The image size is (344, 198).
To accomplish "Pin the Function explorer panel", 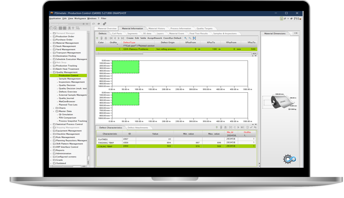I will [x=84, y=24].
